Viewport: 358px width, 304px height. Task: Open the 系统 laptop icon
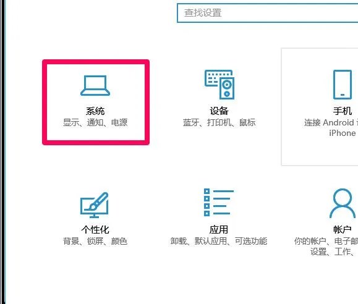tap(95, 86)
